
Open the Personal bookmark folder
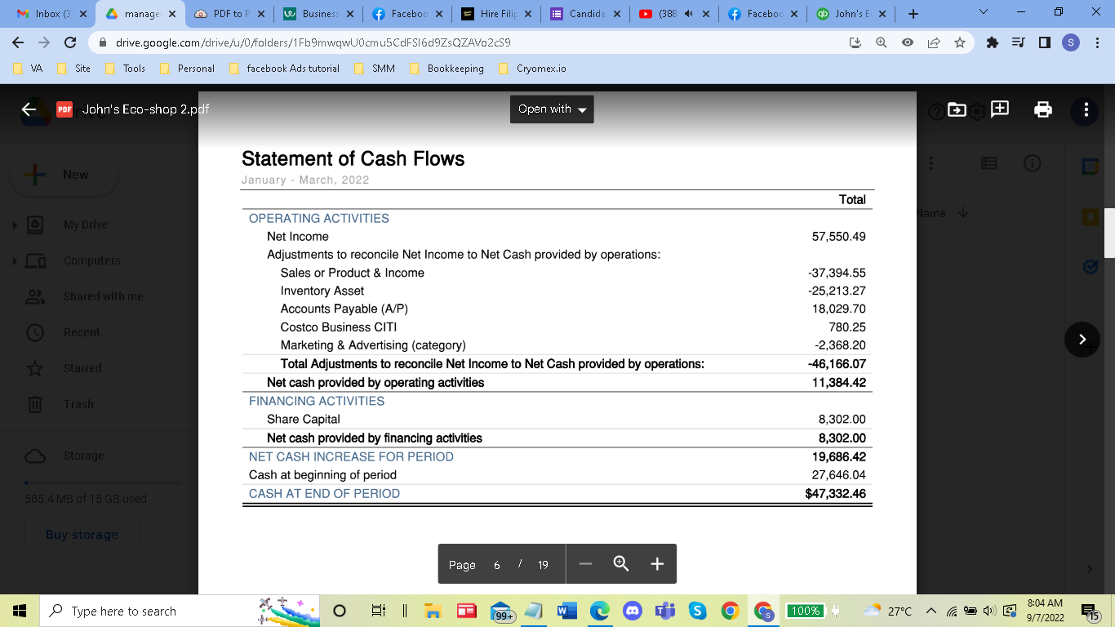coord(187,69)
